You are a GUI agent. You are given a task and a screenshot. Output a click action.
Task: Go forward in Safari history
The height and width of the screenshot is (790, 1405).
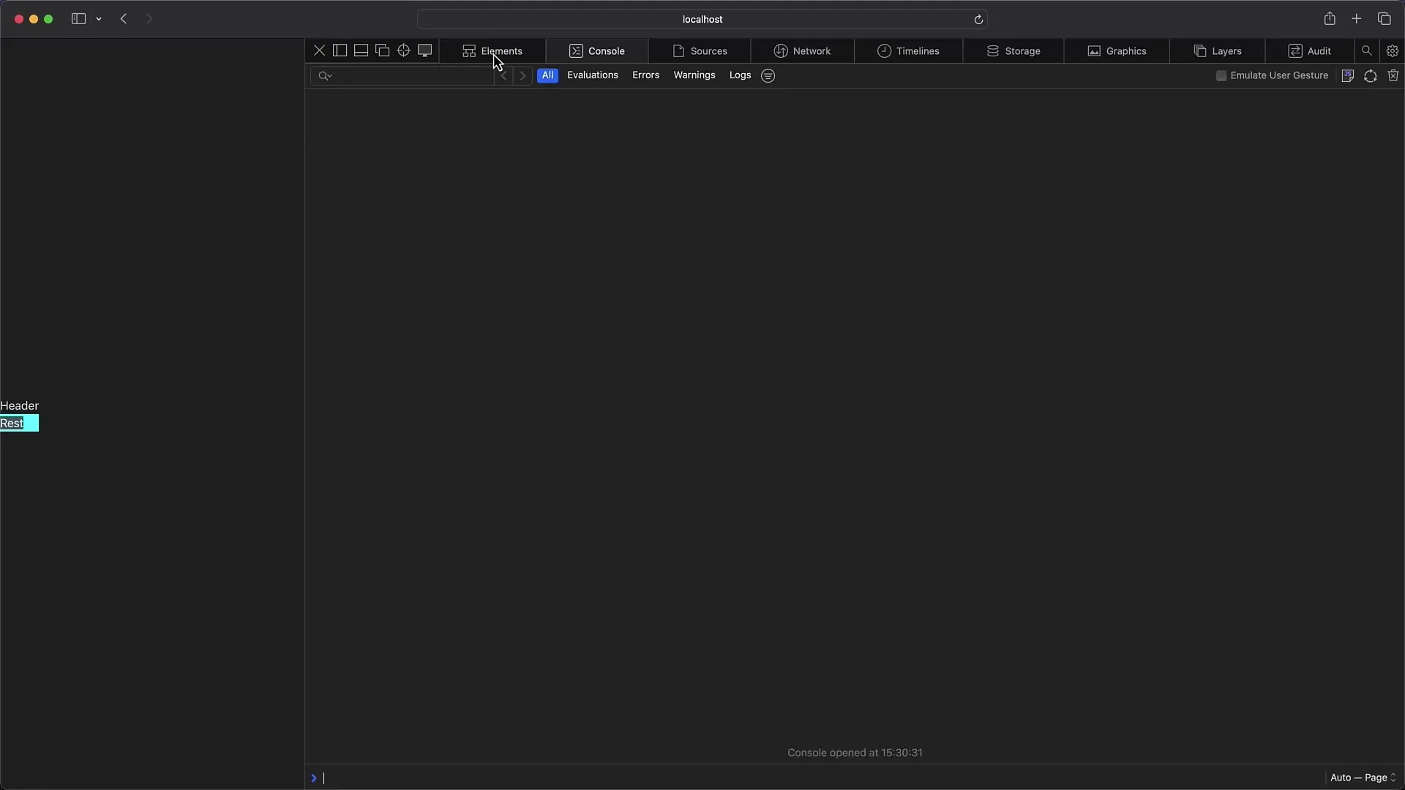pos(149,19)
